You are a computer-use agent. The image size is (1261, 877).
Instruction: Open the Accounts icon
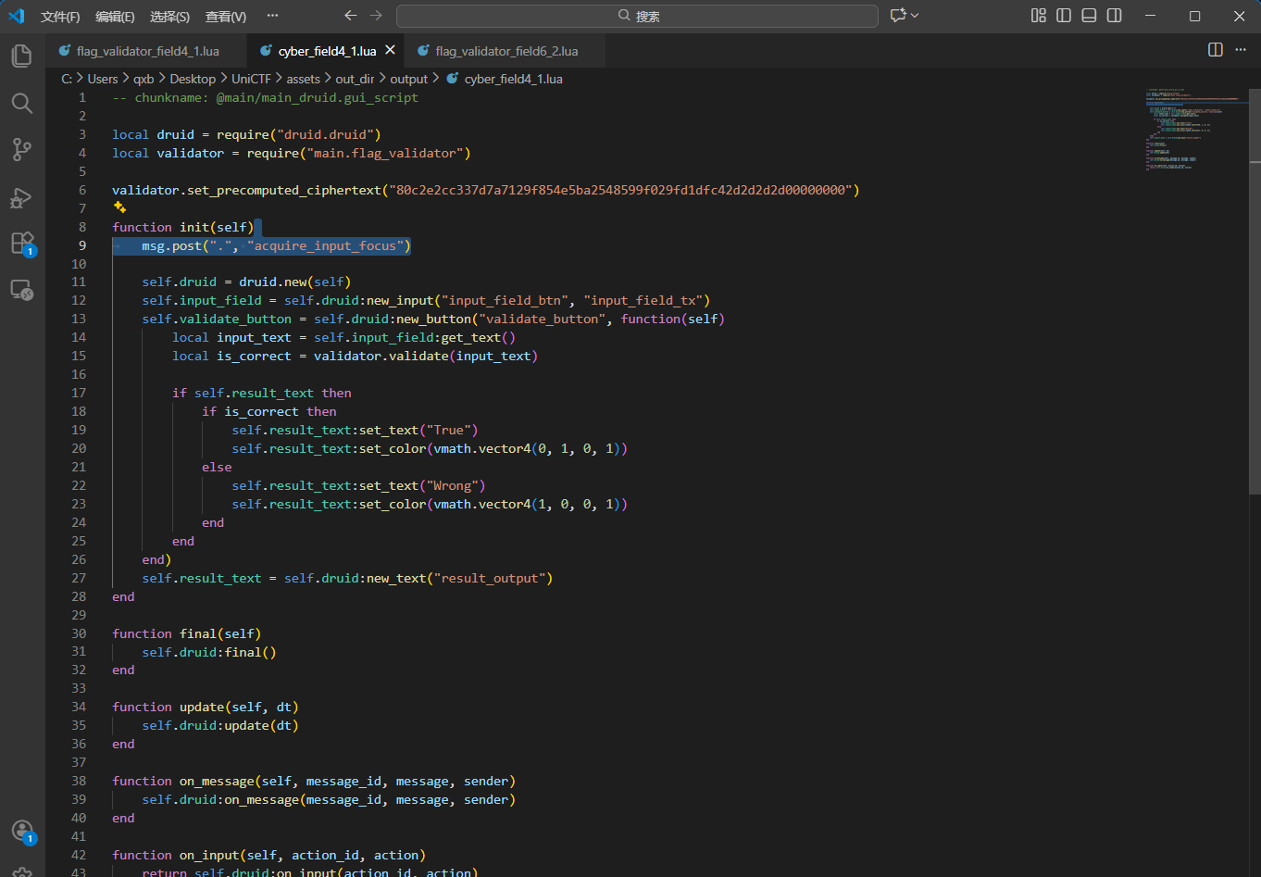click(22, 831)
